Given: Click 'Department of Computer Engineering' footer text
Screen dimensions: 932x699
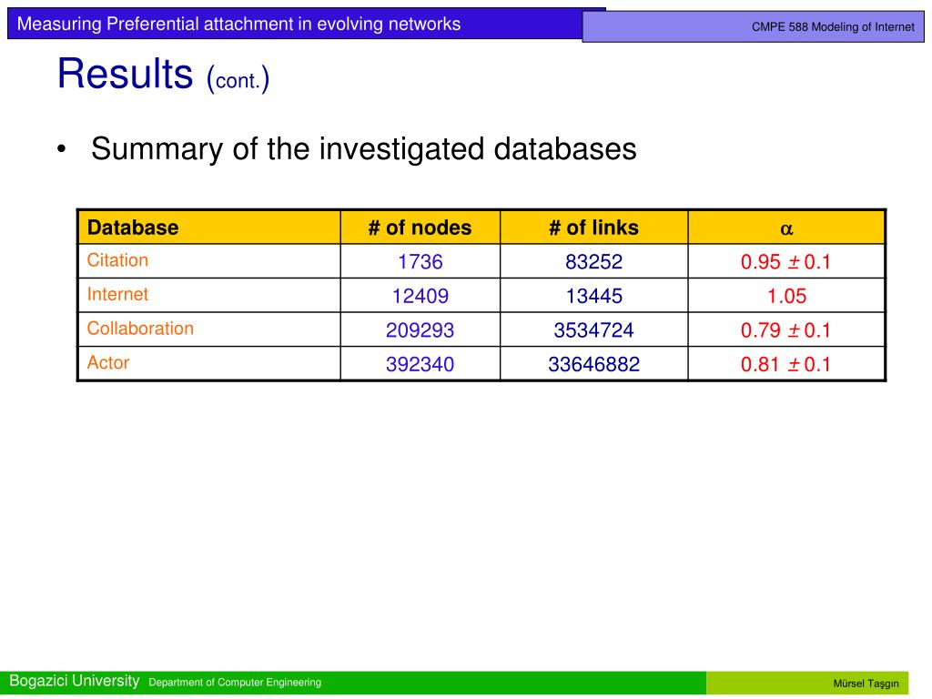Looking at the screenshot, I should click(235, 683).
